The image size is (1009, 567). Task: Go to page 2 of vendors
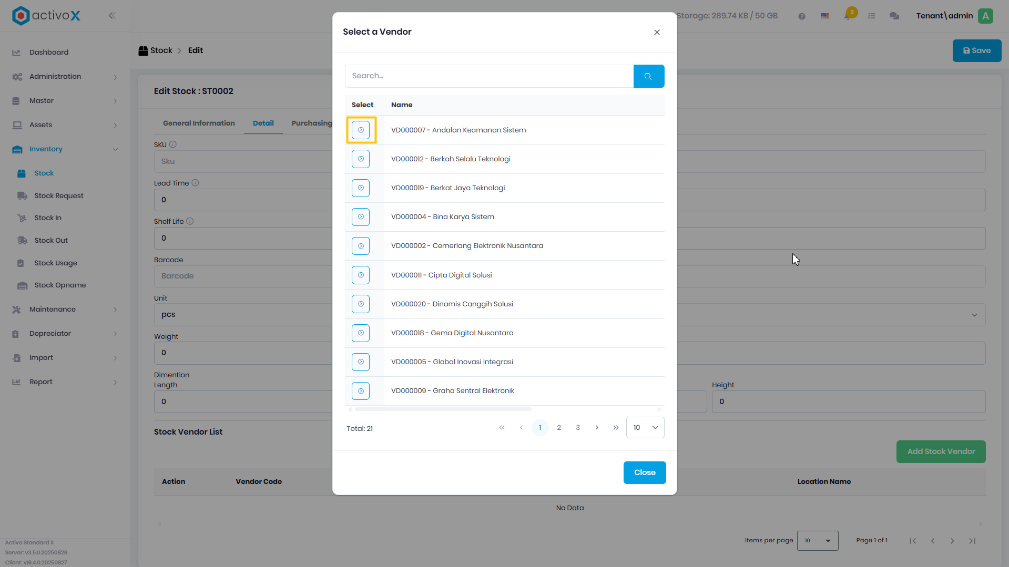559,428
